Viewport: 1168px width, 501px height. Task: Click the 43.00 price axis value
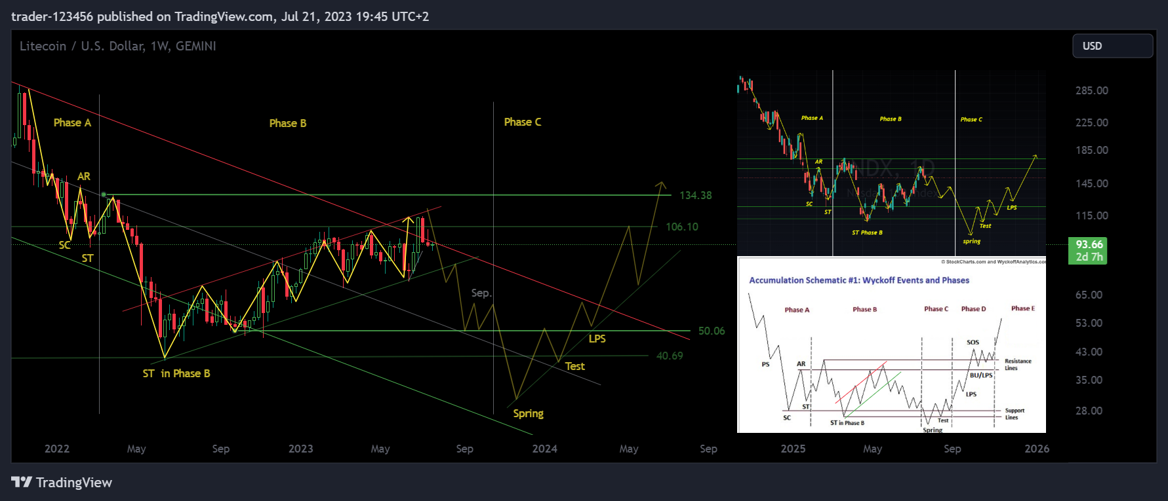[1089, 352]
